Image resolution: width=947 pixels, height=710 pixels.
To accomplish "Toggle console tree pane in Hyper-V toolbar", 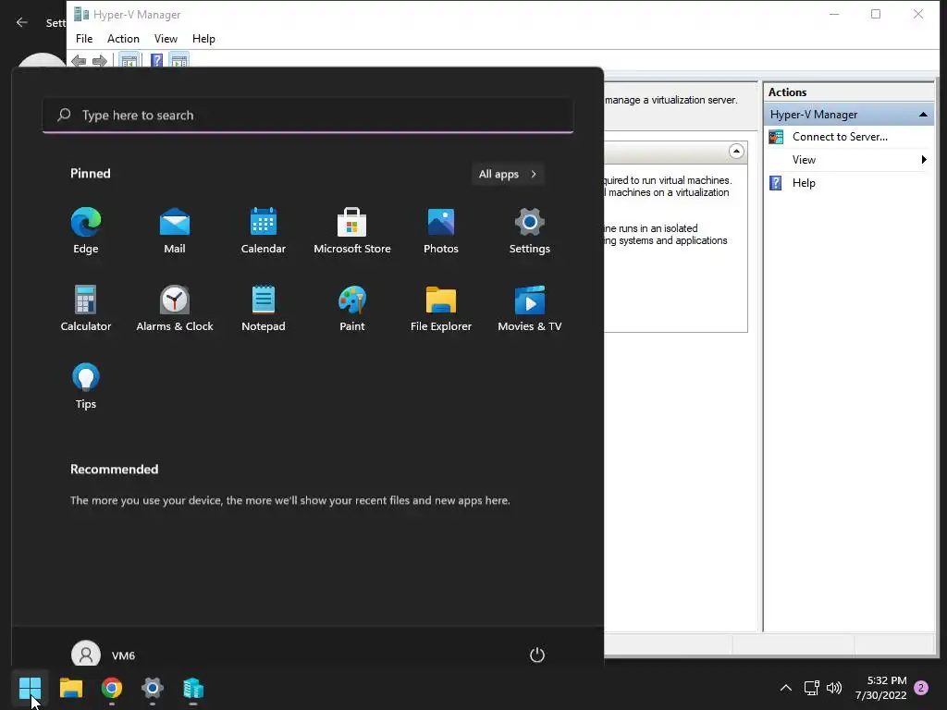I will coord(129,60).
